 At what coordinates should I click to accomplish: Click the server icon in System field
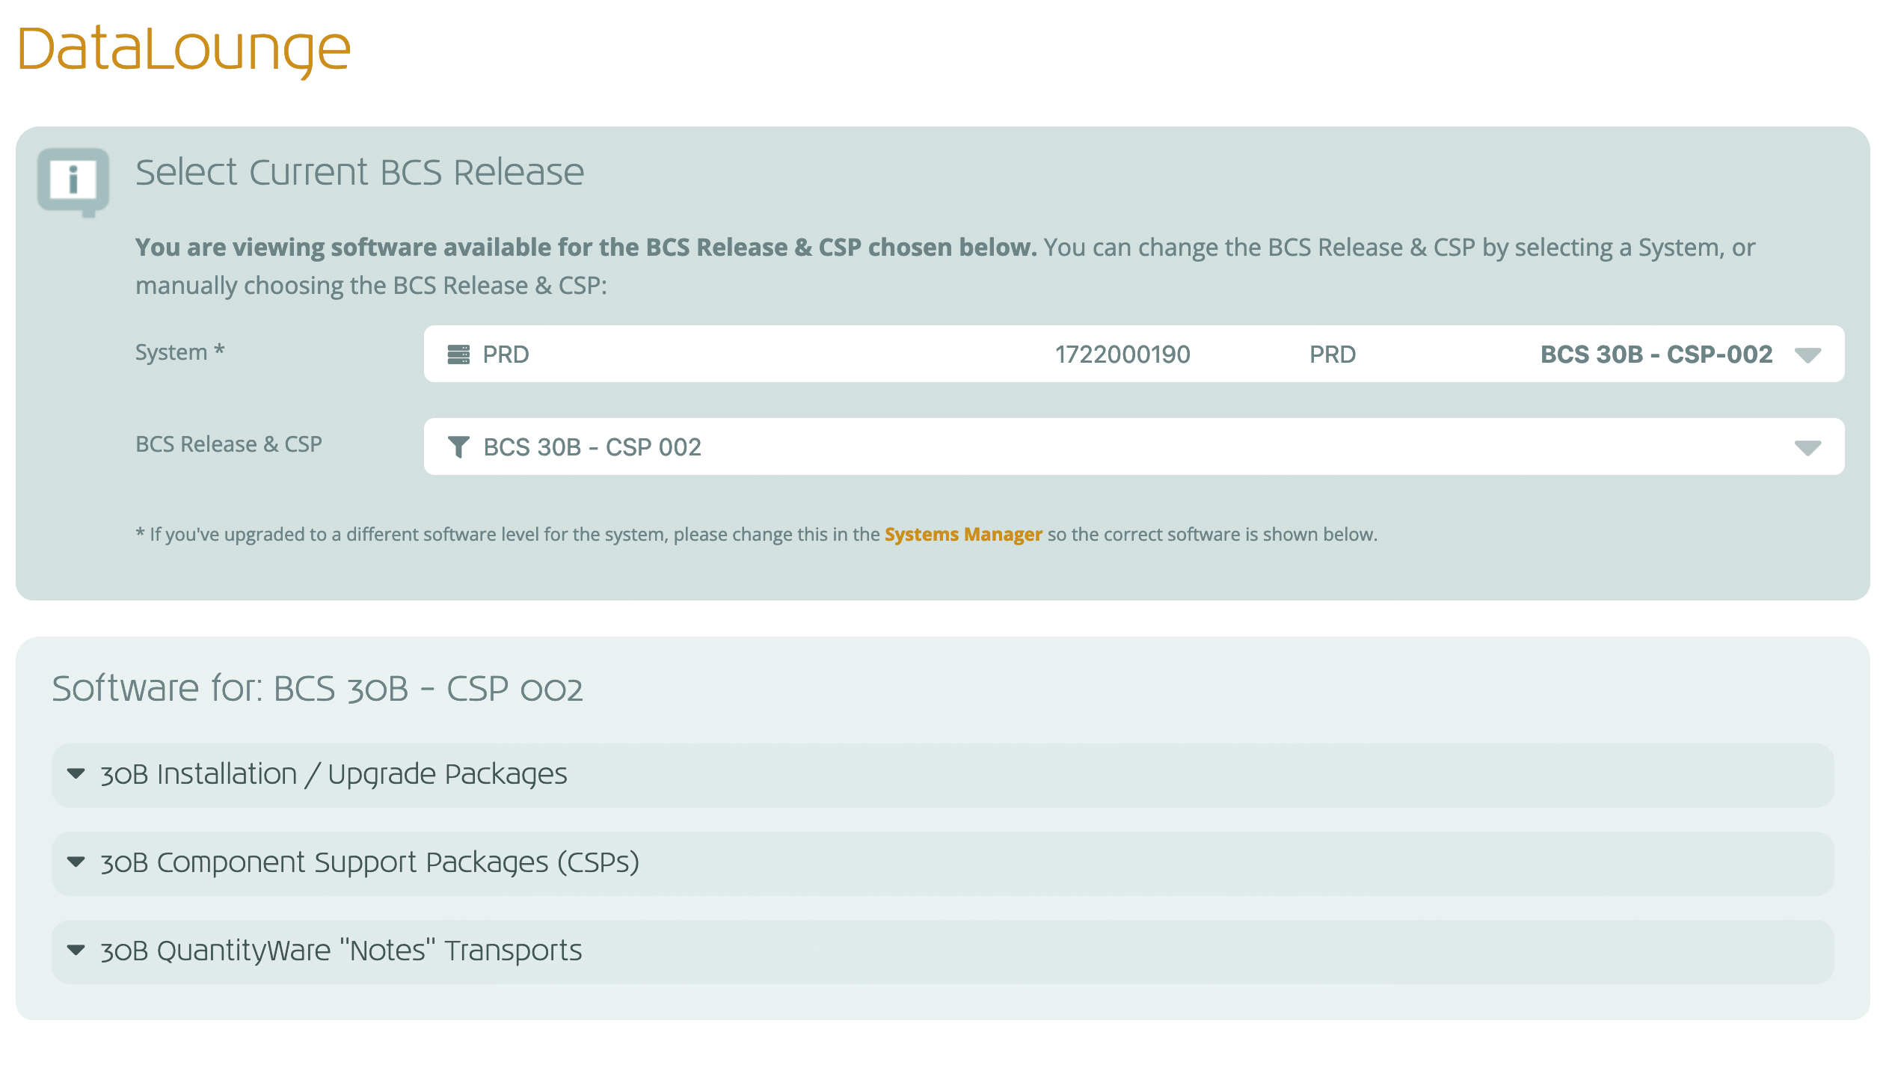click(458, 355)
